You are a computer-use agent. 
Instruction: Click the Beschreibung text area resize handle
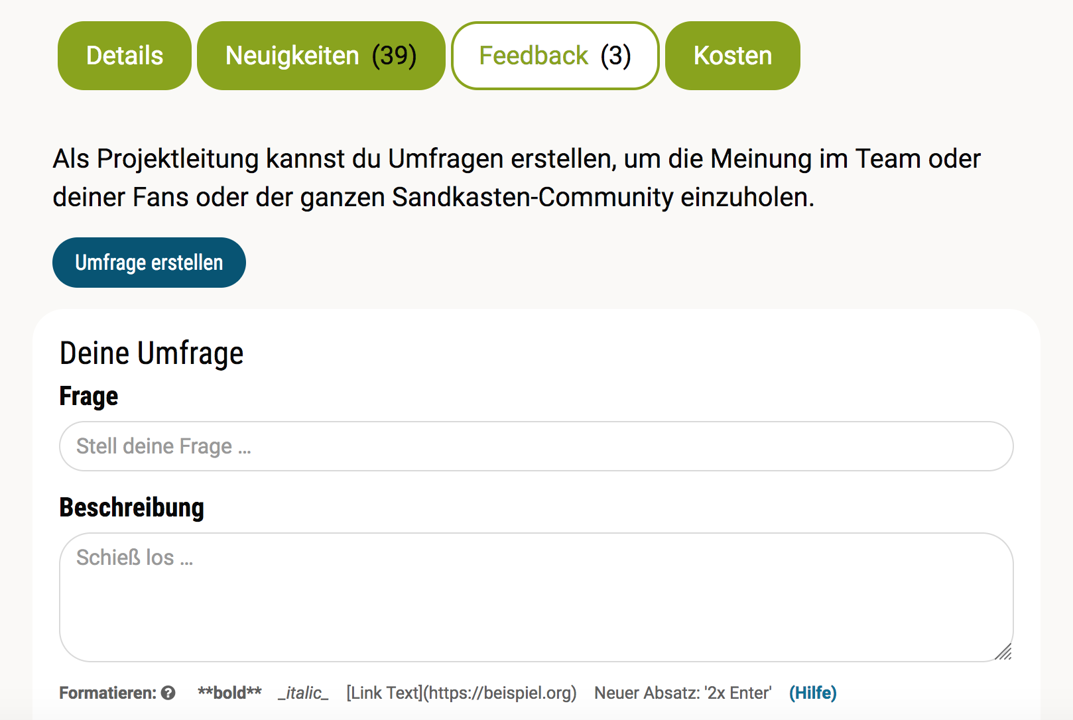click(1003, 652)
